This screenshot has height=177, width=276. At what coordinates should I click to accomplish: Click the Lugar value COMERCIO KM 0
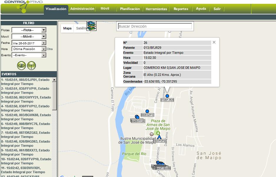pos(172,68)
